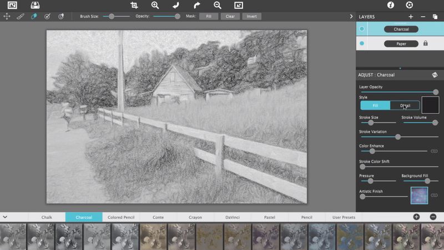Select the paint brush mask tool
This screenshot has height=250, width=444.
(x=21, y=17)
